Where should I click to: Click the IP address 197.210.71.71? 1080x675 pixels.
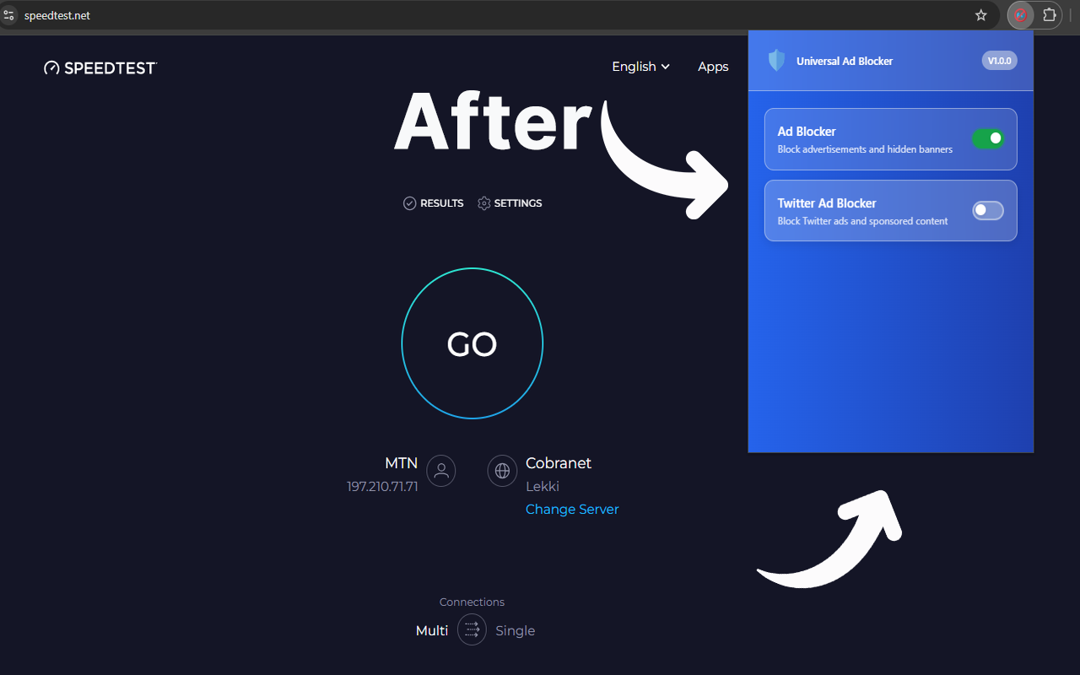coord(382,487)
